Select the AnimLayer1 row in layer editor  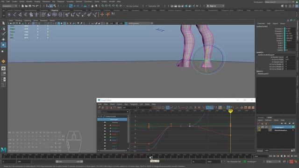[283, 127]
